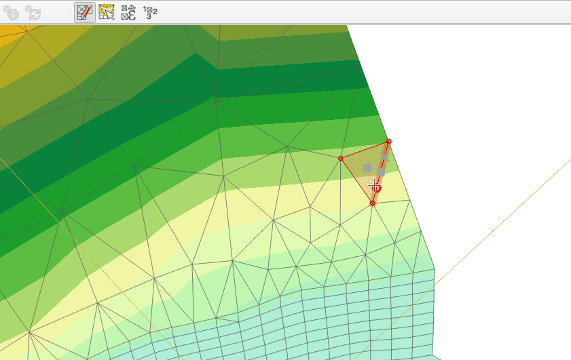Click red half-circle marker on highlighted edge
The width and height of the screenshot is (571, 360).
coord(378,189)
